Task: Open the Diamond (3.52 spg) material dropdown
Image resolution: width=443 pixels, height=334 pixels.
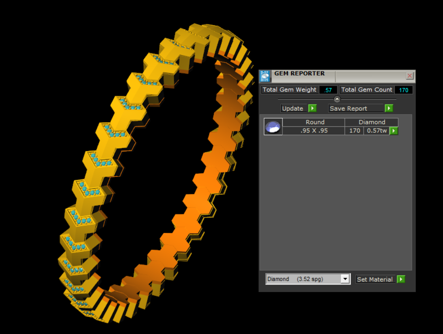Action: [345, 279]
